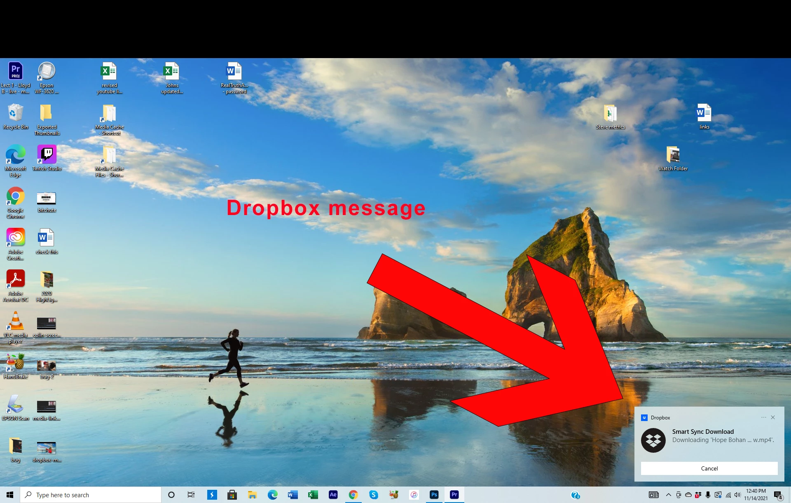Screen dimensions: 791x503
Task: Switch to Premiere Pro on the taskbar
Action: click(x=454, y=495)
